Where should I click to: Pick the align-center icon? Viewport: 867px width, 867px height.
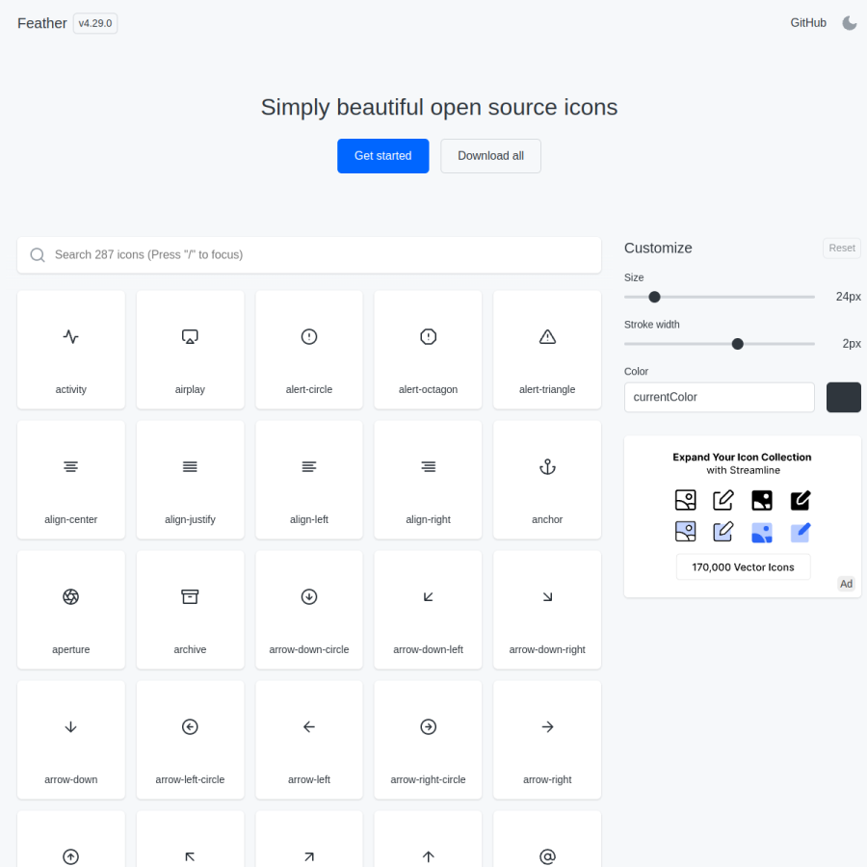[x=70, y=480]
